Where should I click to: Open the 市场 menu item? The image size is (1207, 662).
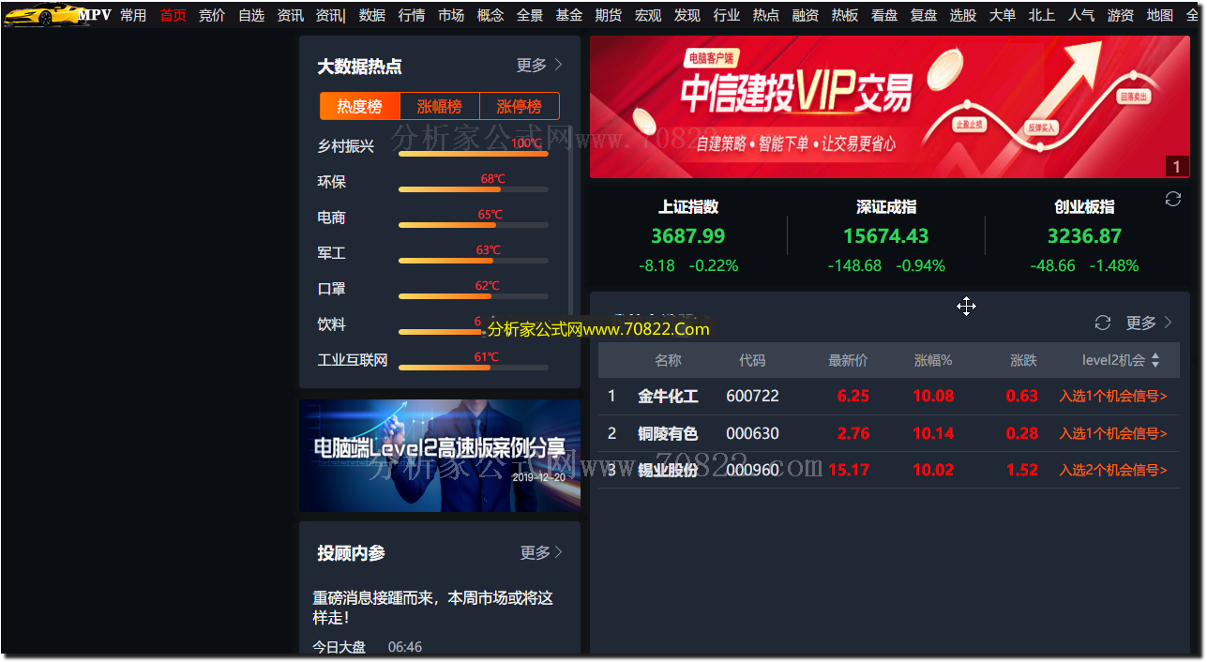click(x=451, y=15)
